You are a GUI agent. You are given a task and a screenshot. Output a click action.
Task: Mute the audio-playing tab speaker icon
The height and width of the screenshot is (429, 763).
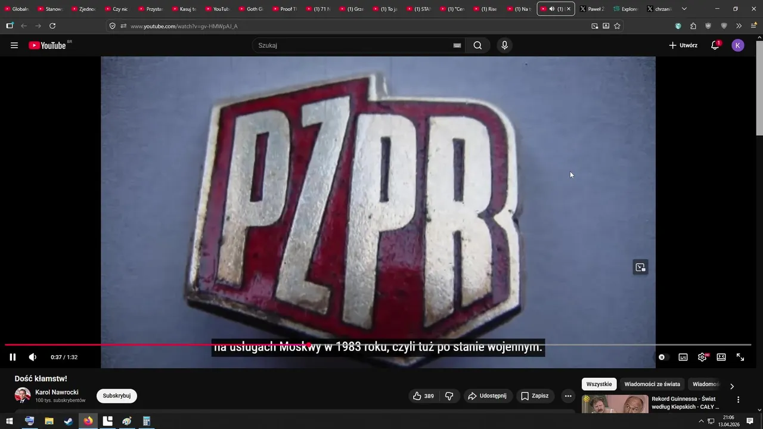[x=551, y=9]
